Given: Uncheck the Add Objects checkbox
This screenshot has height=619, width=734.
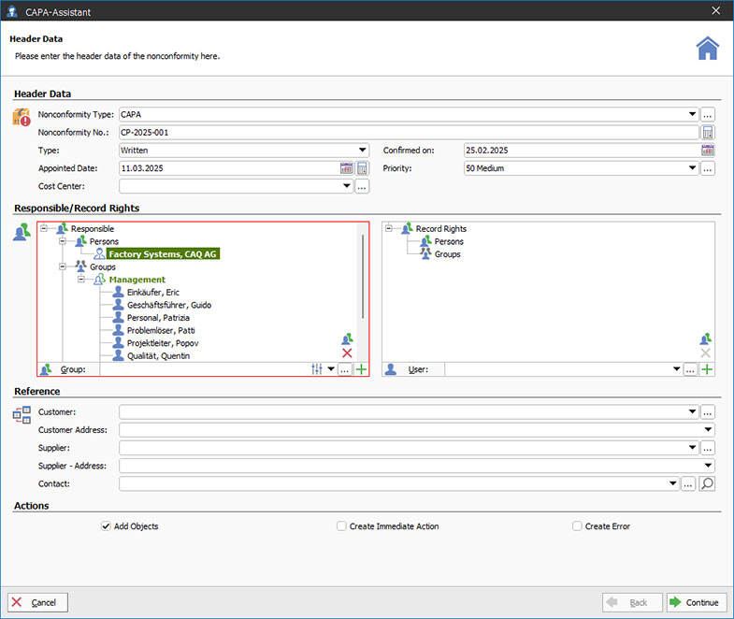Looking at the screenshot, I should point(107,526).
